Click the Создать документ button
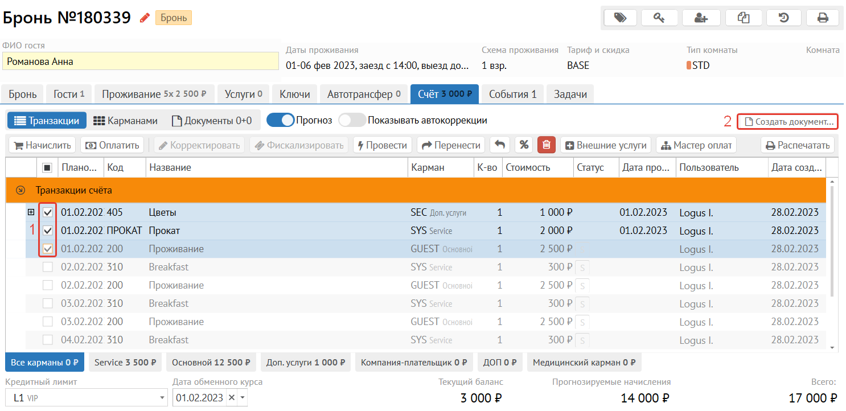Viewport: 846px width, 411px height. coord(787,121)
